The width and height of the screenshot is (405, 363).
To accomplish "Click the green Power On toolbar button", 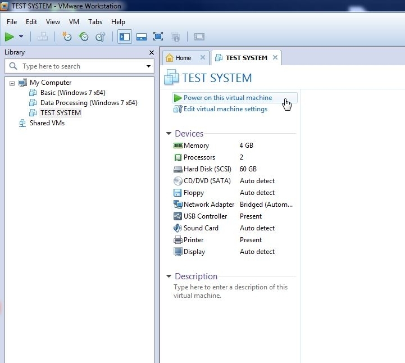I will click(10, 37).
